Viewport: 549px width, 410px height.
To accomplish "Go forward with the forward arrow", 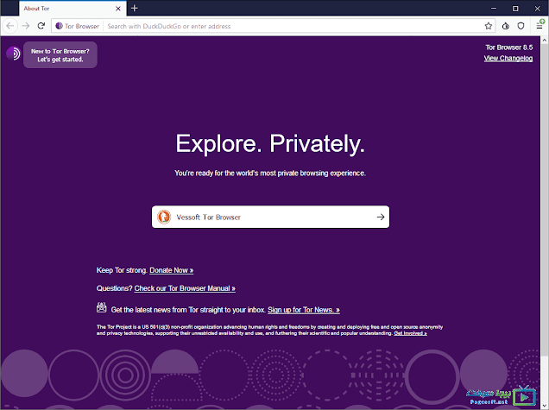I will tap(26, 26).
